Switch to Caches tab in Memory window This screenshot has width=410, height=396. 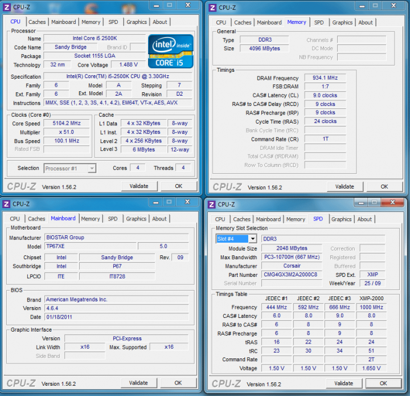coord(243,22)
